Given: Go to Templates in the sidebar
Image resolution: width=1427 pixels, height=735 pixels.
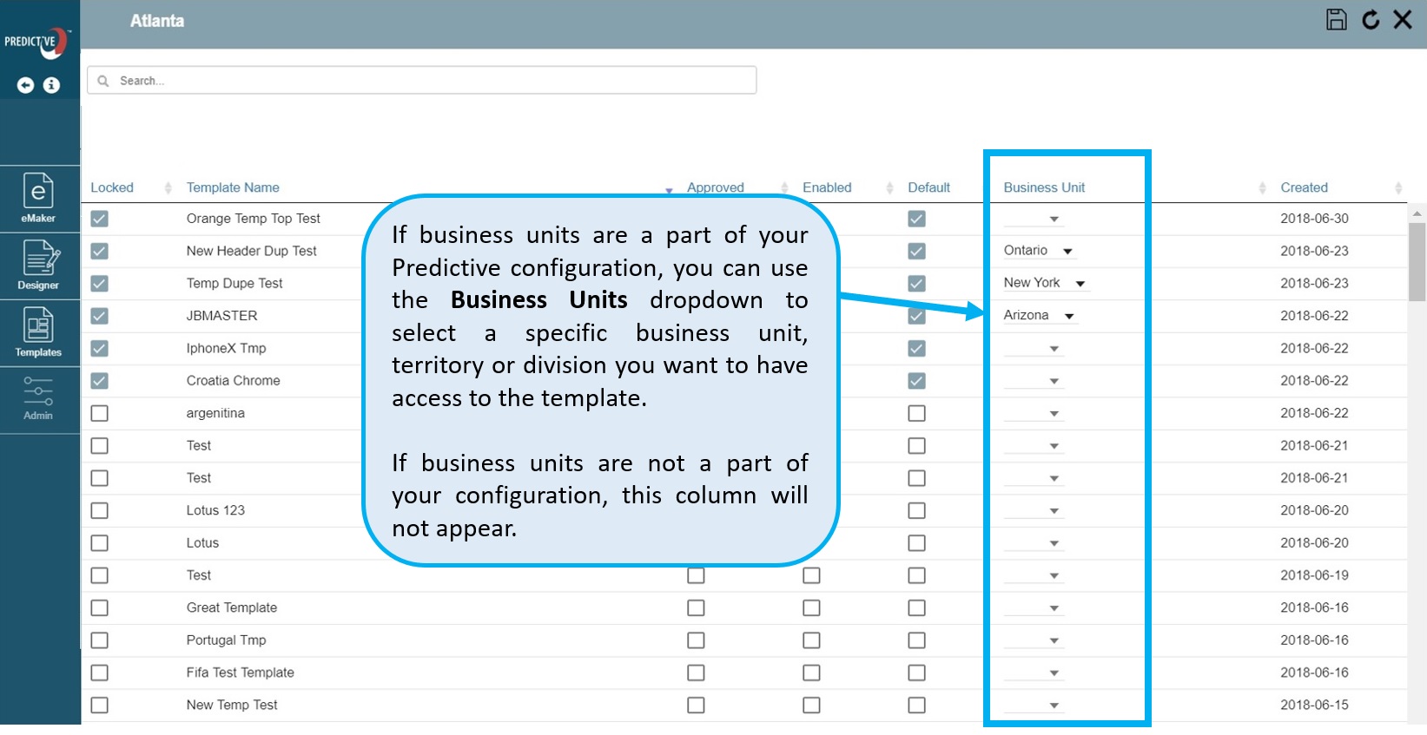Looking at the screenshot, I should coord(38,332).
